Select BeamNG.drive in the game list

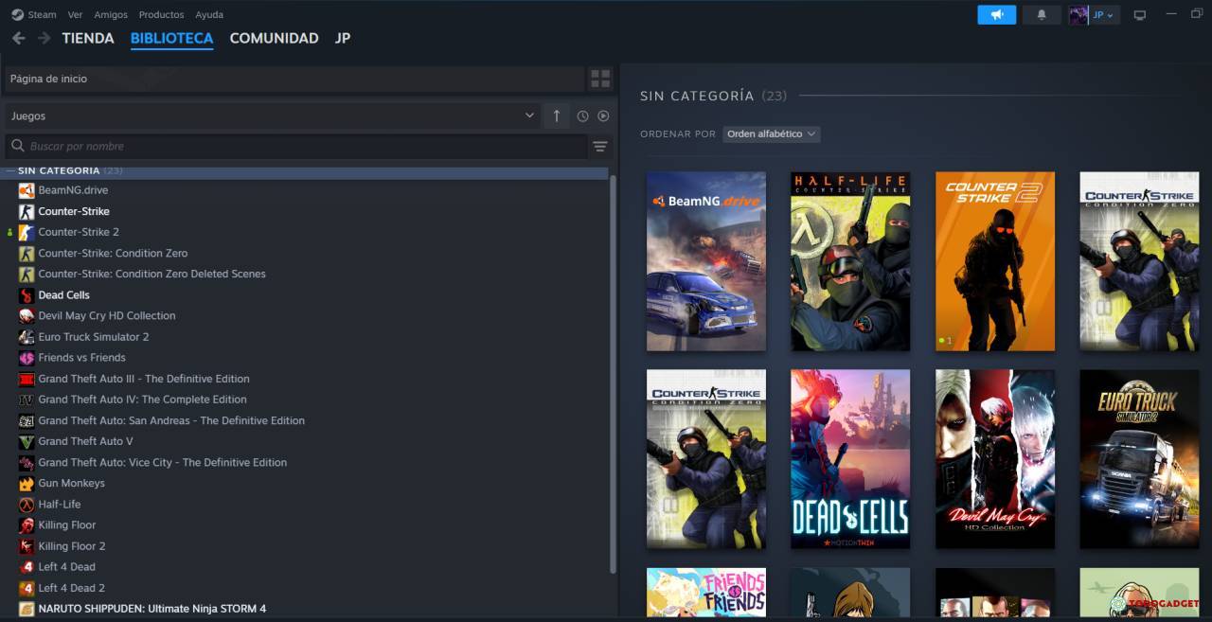pos(73,190)
